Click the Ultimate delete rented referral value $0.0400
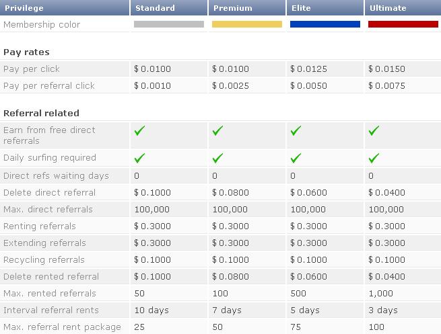Screen dimensions: 441x334 [386, 276]
